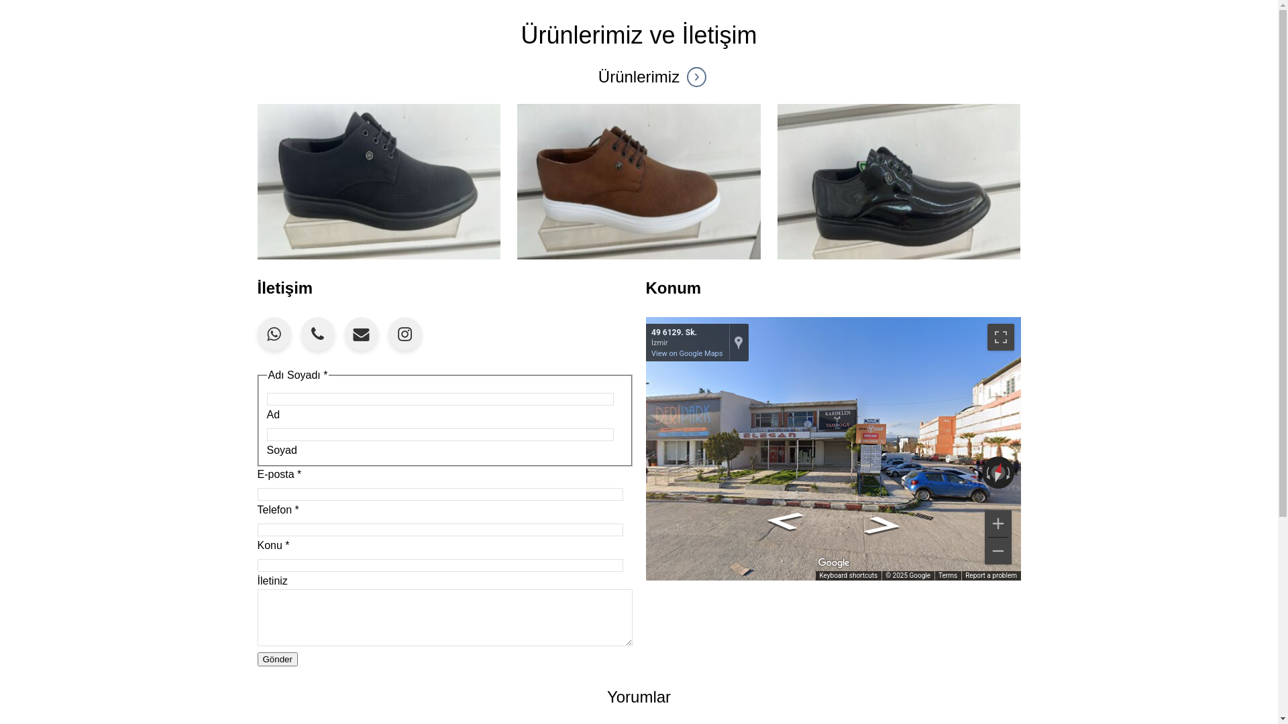Focus the Telefon input field

[x=440, y=530]
